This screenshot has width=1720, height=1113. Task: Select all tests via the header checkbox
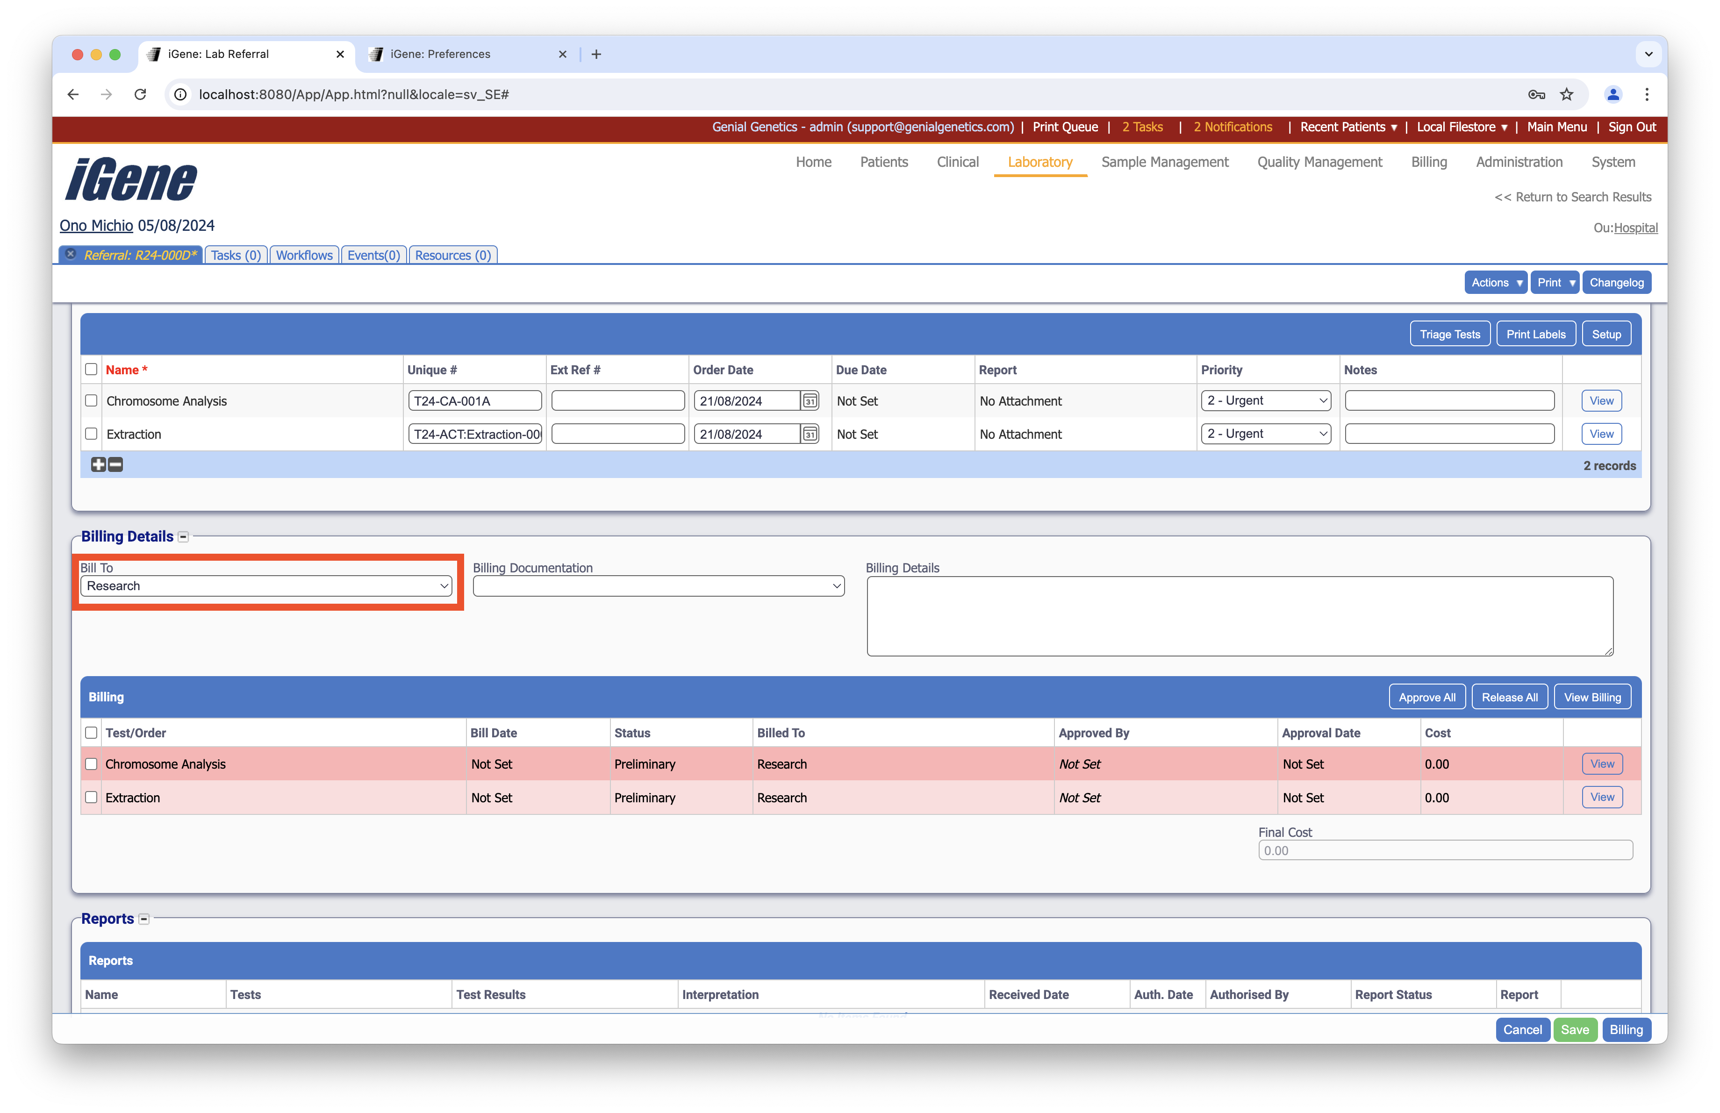pyautogui.click(x=91, y=369)
